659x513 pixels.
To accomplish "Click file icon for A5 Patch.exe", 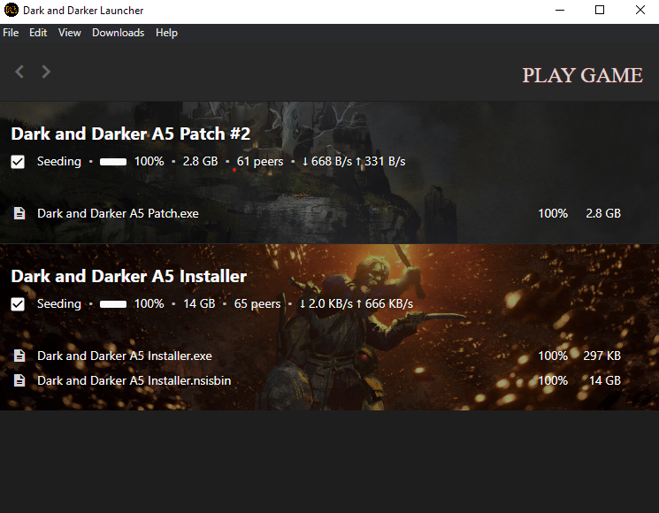I will pos(19,213).
